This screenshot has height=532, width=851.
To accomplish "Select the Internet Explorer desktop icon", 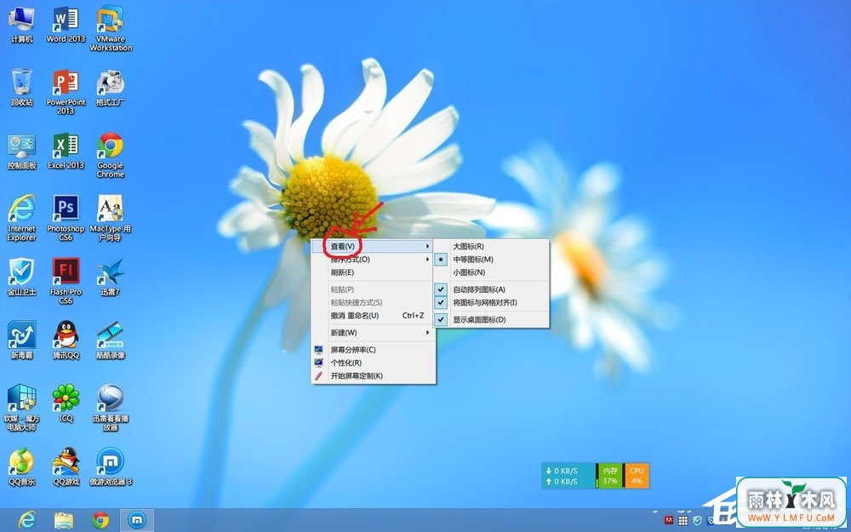I will point(22,218).
